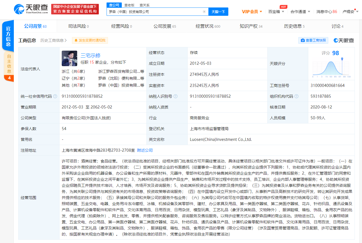The image size is (362, 243).
Task: Click help icon beside 统一社会信用代码
Action: pos(55,96)
